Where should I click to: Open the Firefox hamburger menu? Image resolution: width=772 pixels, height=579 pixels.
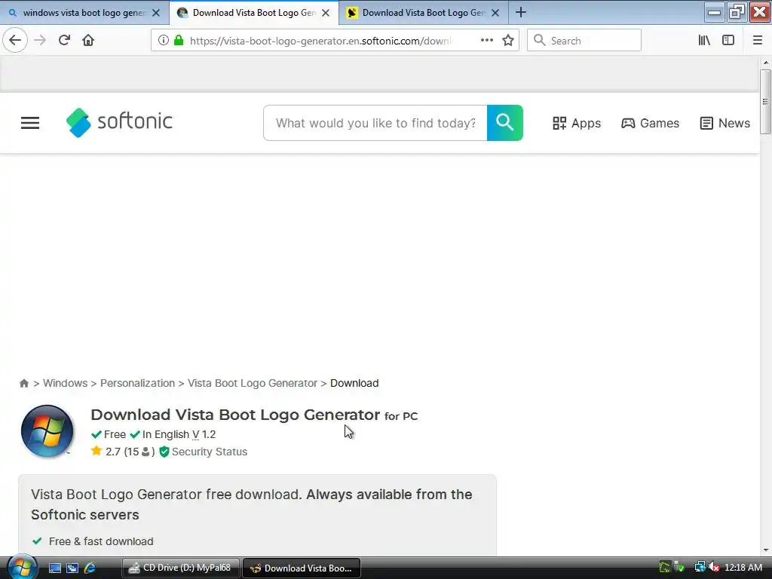point(757,41)
